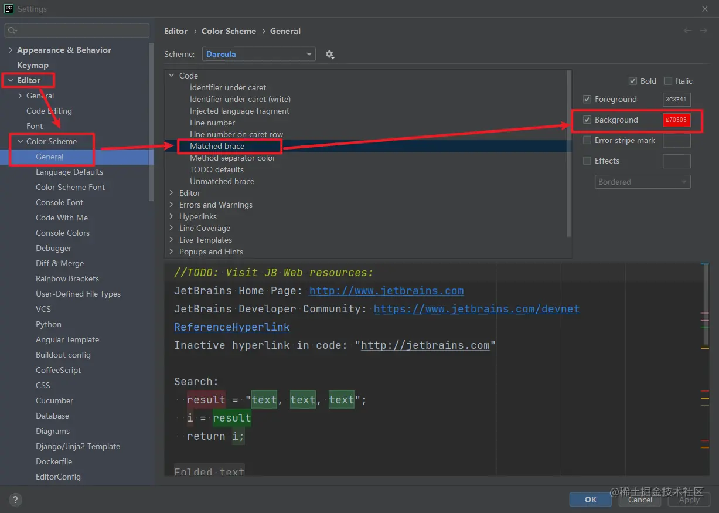Open the Scheme Darcula dropdown
The image size is (719, 513).
pyautogui.click(x=259, y=54)
